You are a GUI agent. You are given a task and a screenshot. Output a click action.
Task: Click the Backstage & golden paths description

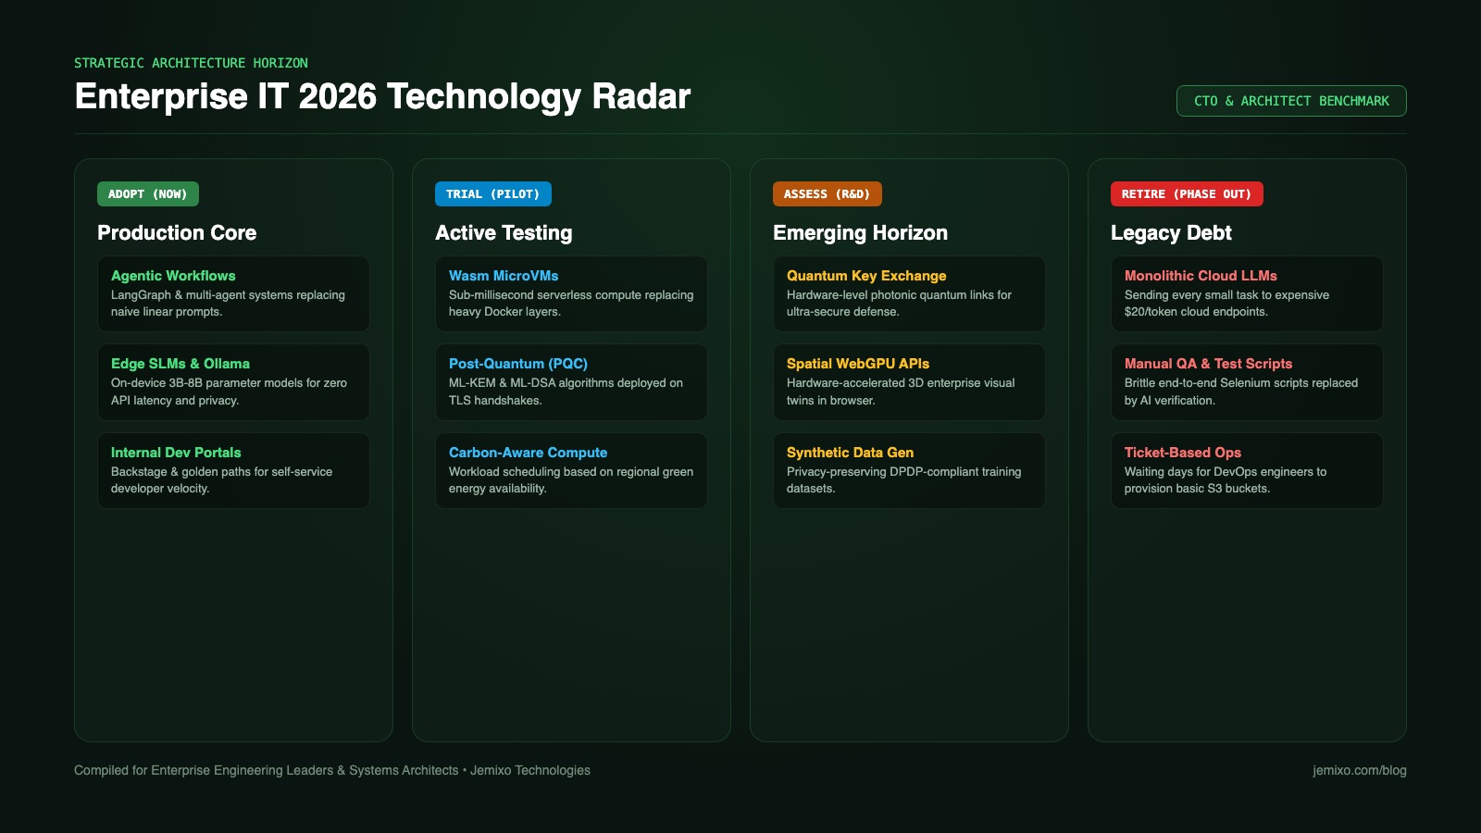(x=221, y=480)
